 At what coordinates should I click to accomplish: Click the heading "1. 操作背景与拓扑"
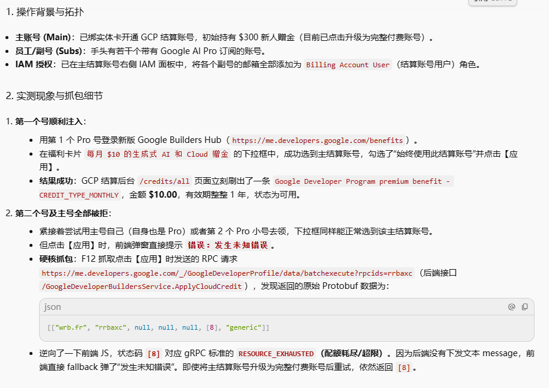[45, 12]
